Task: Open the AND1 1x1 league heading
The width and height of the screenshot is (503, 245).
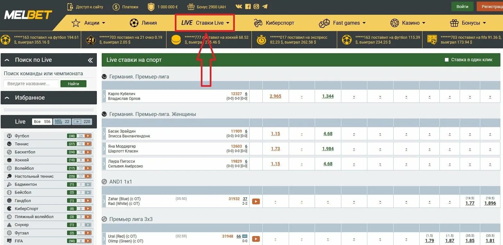Action: (x=121, y=182)
